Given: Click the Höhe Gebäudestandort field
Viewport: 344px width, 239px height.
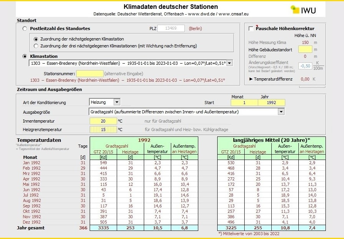Looking at the screenshot, I should tap(305, 49).
